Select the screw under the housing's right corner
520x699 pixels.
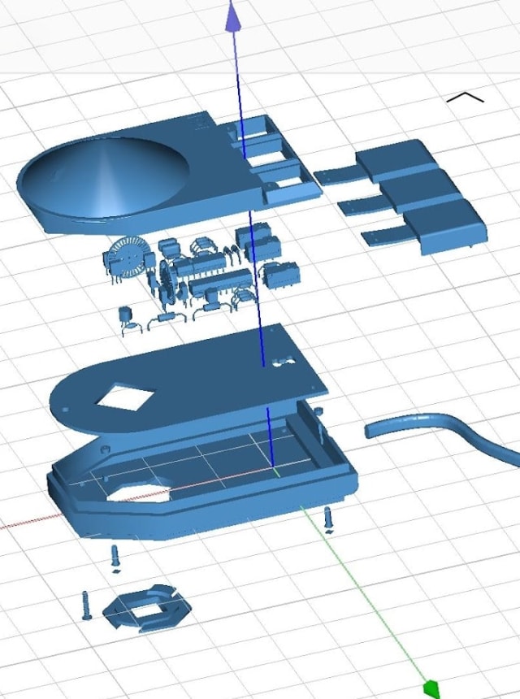pyautogui.click(x=328, y=518)
